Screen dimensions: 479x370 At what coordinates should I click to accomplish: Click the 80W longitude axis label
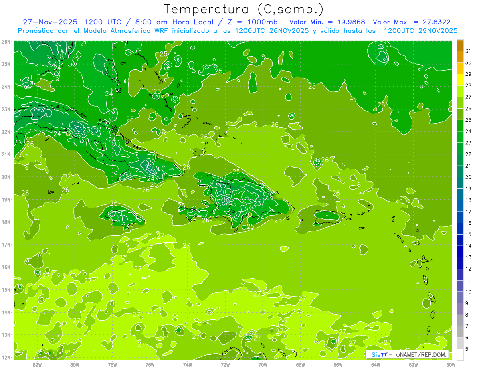pos(75,364)
